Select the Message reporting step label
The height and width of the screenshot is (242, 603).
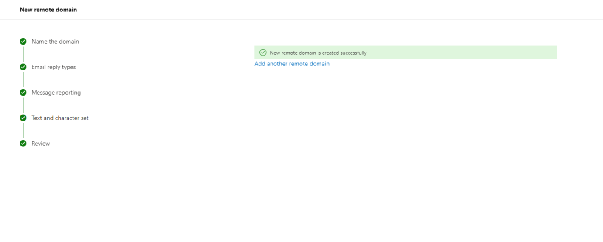pos(56,93)
